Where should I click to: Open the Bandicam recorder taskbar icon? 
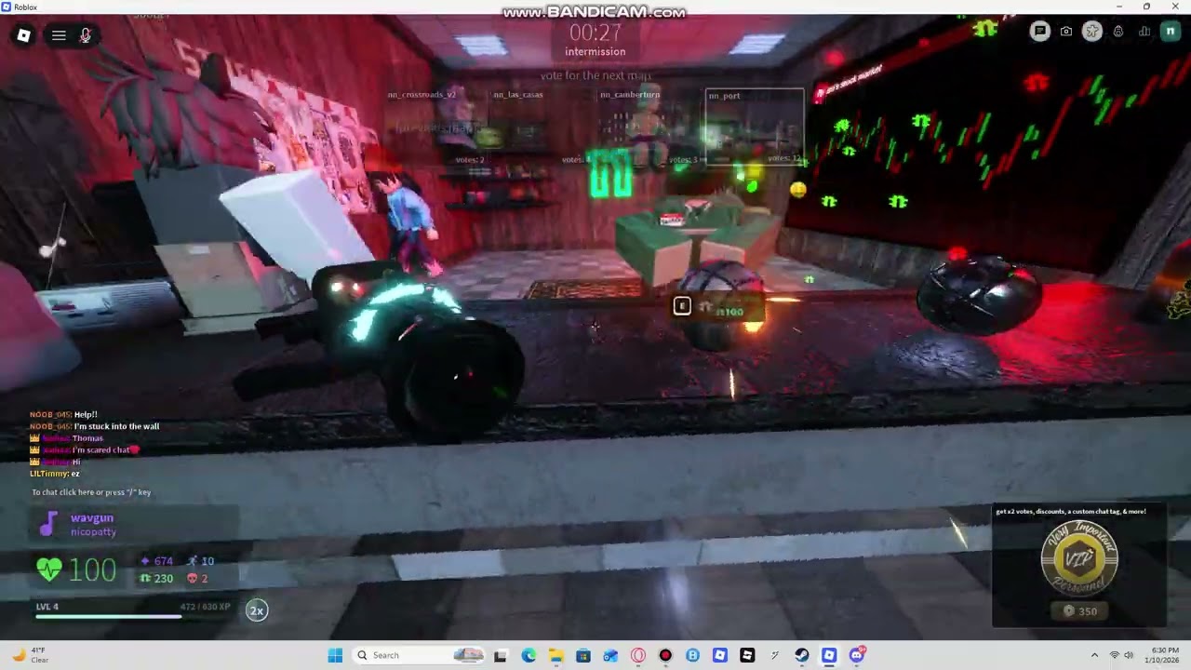(665, 655)
